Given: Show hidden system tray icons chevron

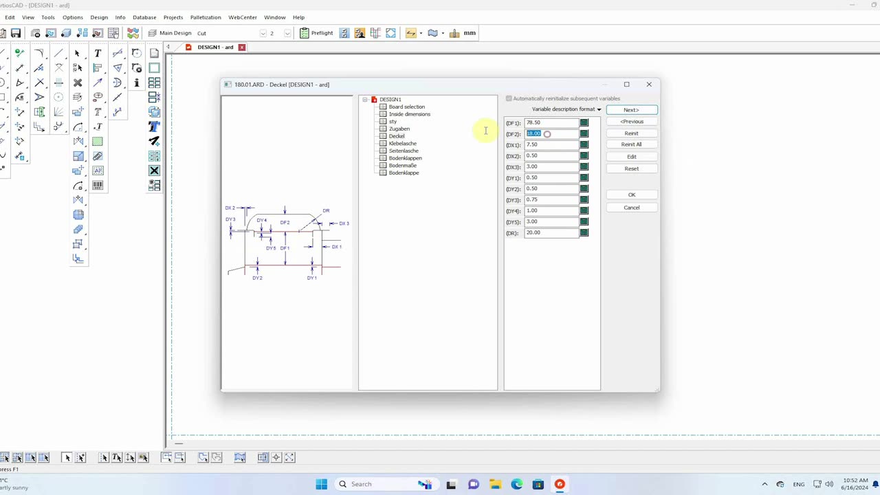Looking at the screenshot, I should point(764,484).
